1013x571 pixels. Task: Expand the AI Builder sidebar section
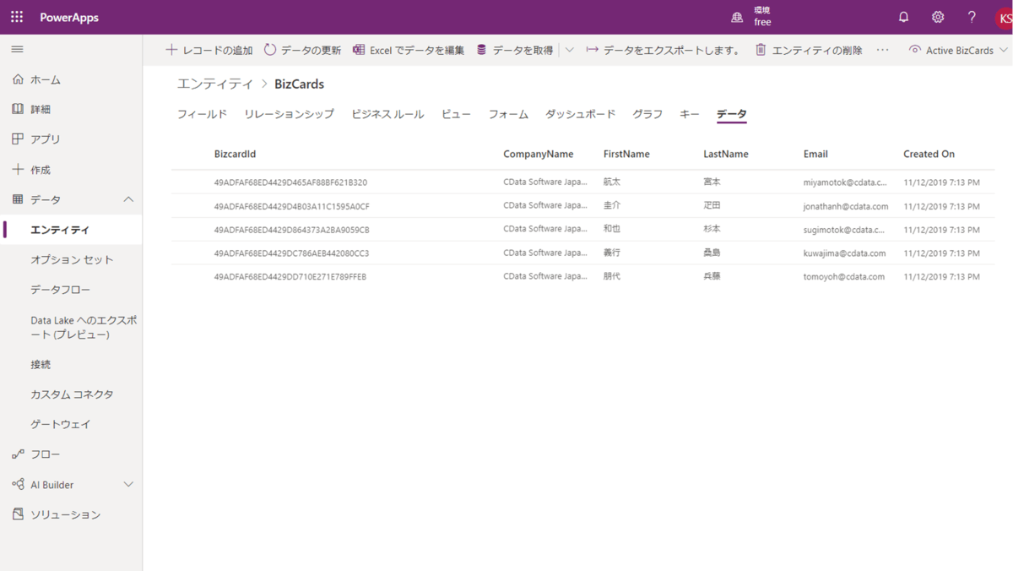click(128, 484)
